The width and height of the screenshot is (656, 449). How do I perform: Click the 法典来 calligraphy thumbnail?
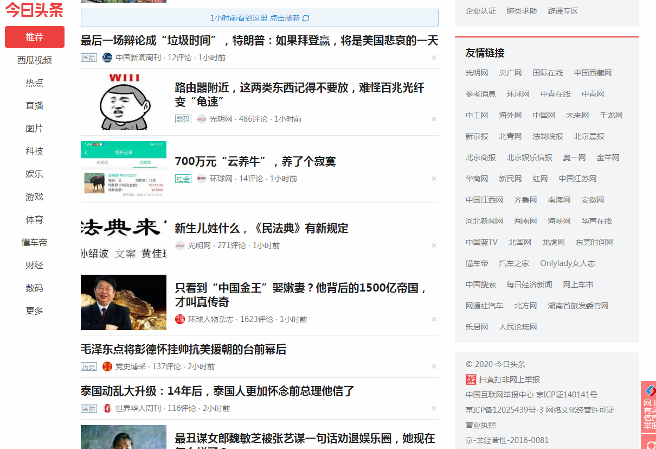pos(124,236)
